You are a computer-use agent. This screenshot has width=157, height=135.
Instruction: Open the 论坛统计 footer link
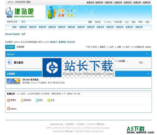pos(81,124)
